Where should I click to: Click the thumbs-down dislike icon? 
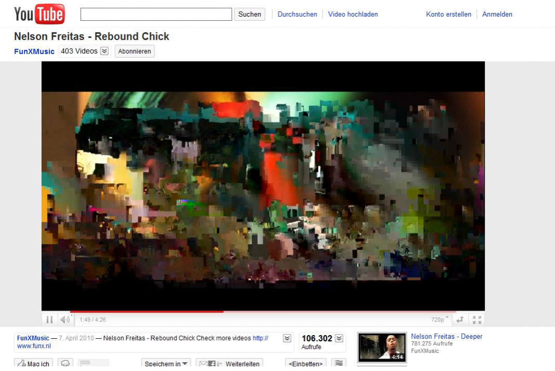pos(65,363)
